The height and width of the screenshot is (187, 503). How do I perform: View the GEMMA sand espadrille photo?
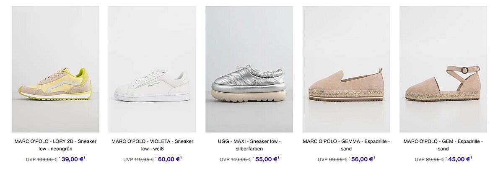[346, 69]
